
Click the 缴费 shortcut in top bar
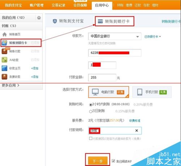tap(129, 5)
